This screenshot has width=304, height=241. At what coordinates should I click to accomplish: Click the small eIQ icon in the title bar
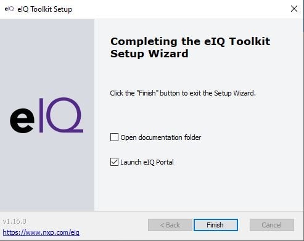tap(9, 9)
